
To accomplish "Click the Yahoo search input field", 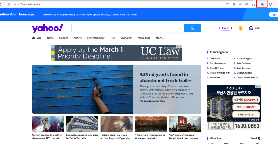I will [x=128, y=28].
